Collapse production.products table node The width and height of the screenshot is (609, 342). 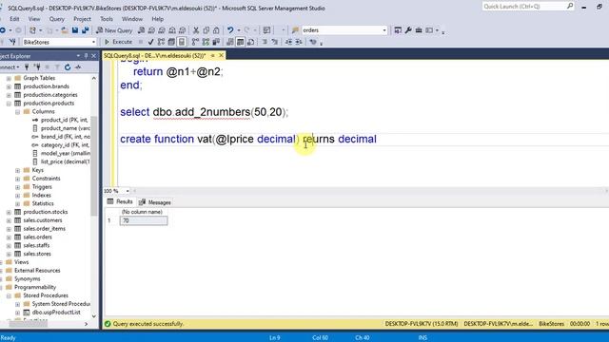pyautogui.click(x=9, y=104)
